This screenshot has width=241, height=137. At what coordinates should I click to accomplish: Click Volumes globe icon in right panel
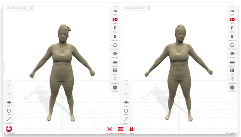pyautogui.click(x=232, y=87)
